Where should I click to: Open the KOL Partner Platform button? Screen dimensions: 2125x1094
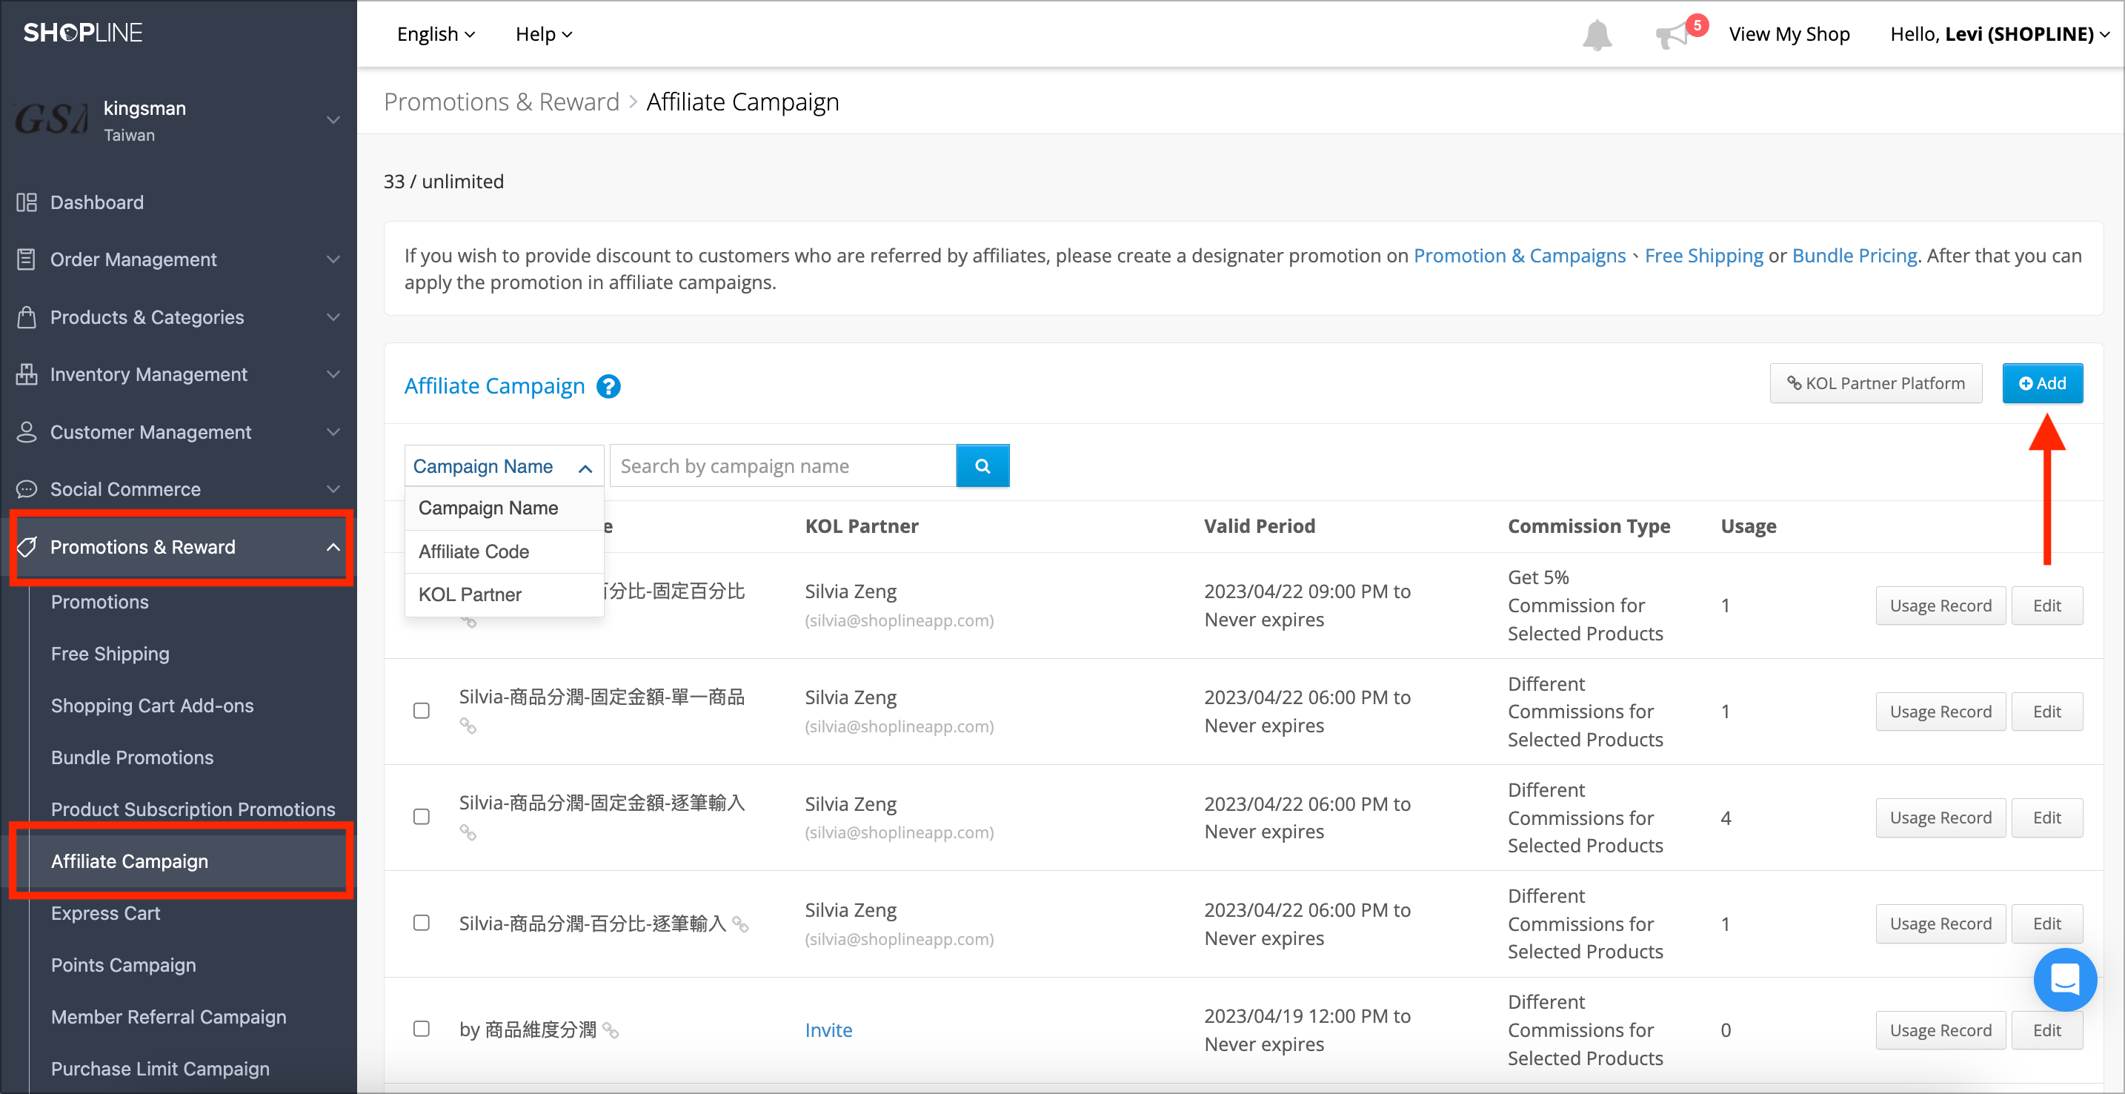(x=1875, y=382)
